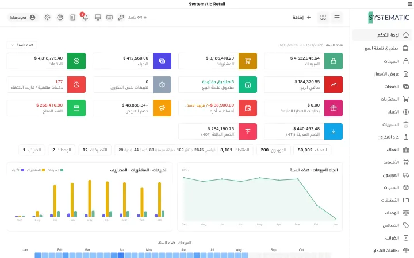Open the calculator icon in toolbar

72,17
